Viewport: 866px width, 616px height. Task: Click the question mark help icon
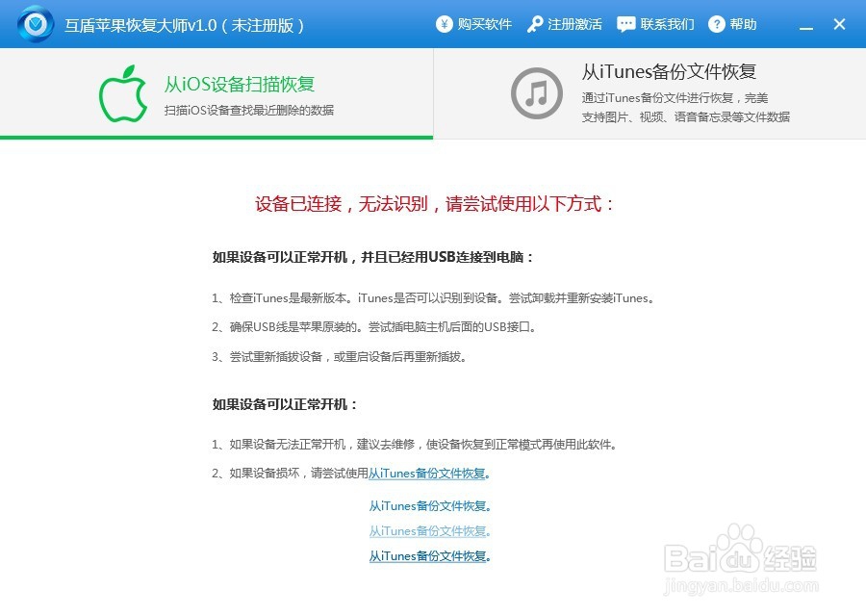[716, 24]
